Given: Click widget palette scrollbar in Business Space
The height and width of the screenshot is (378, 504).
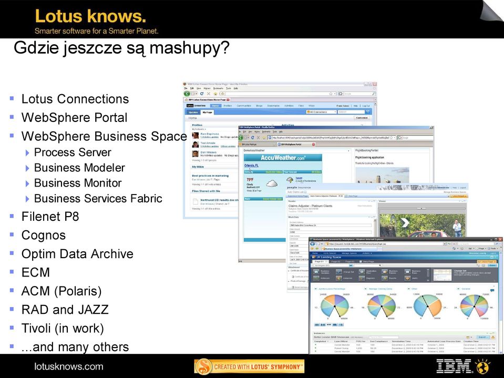Looking at the screenshot, I should 428,275.
